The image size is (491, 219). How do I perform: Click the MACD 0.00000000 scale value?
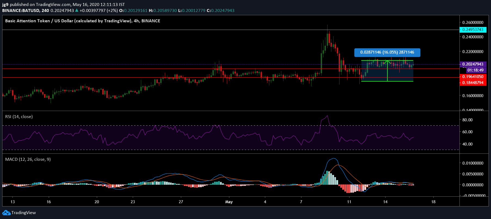pos(473,185)
